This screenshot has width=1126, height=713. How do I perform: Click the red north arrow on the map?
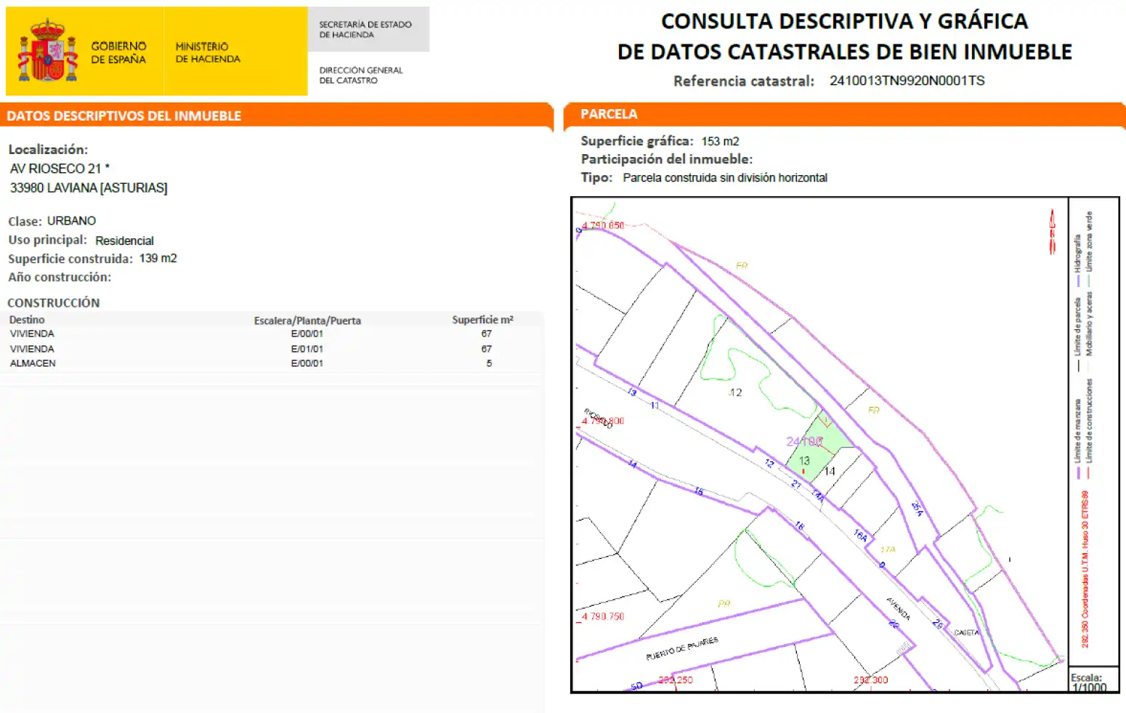click(1052, 231)
